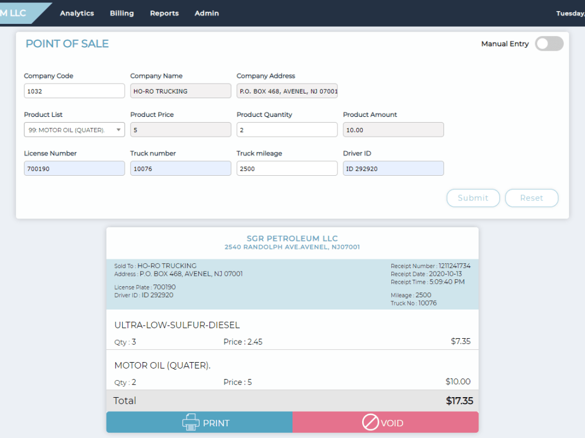
Task: Click the ULTRA-LOW-SULFUR-DIESEL line item
Action: [177, 325]
